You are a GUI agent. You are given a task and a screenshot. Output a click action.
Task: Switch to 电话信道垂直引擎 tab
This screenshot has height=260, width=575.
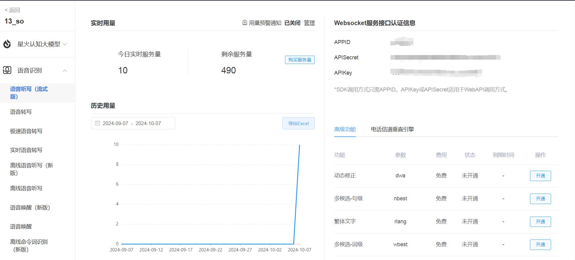tap(392, 129)
